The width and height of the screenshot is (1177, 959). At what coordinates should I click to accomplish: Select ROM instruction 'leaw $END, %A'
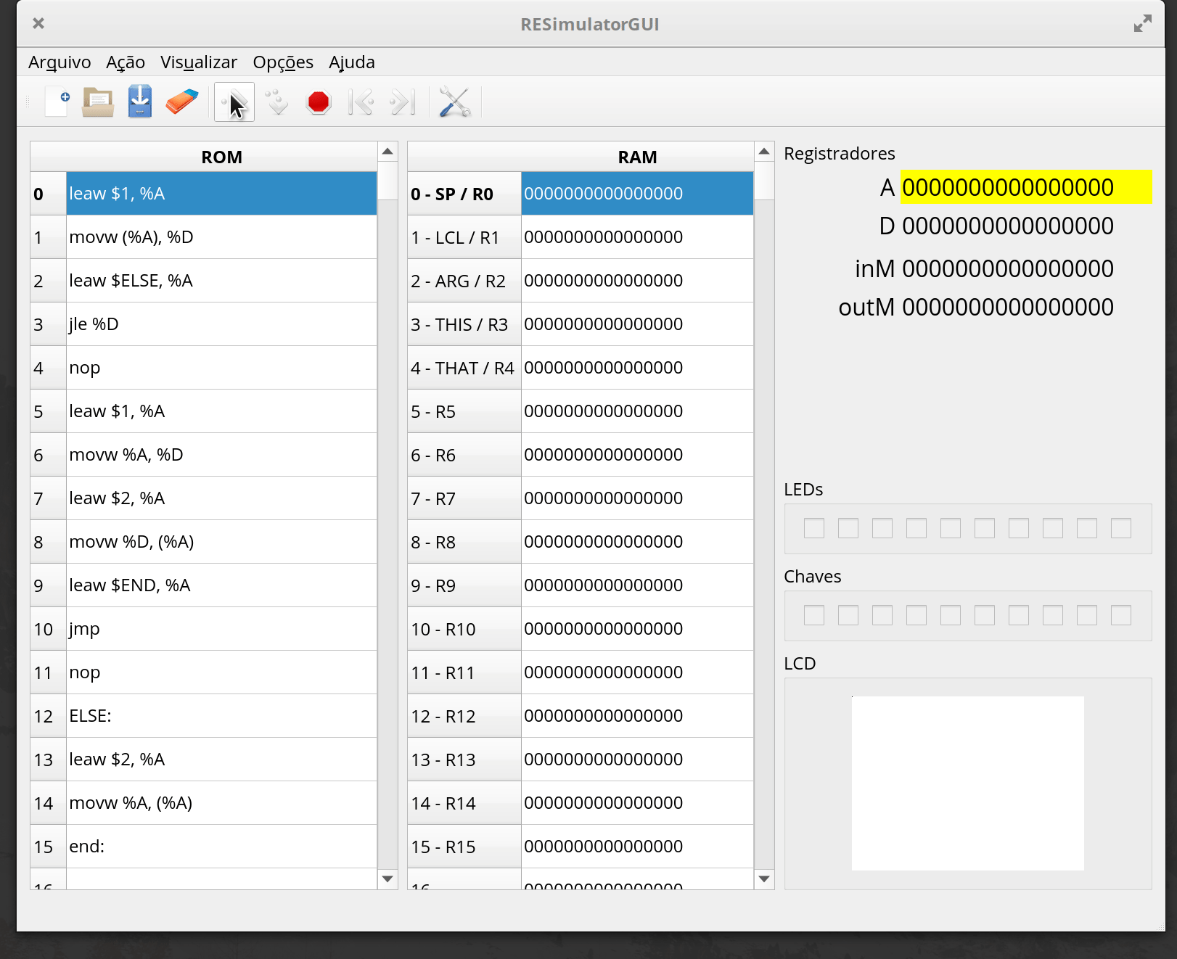221,585
